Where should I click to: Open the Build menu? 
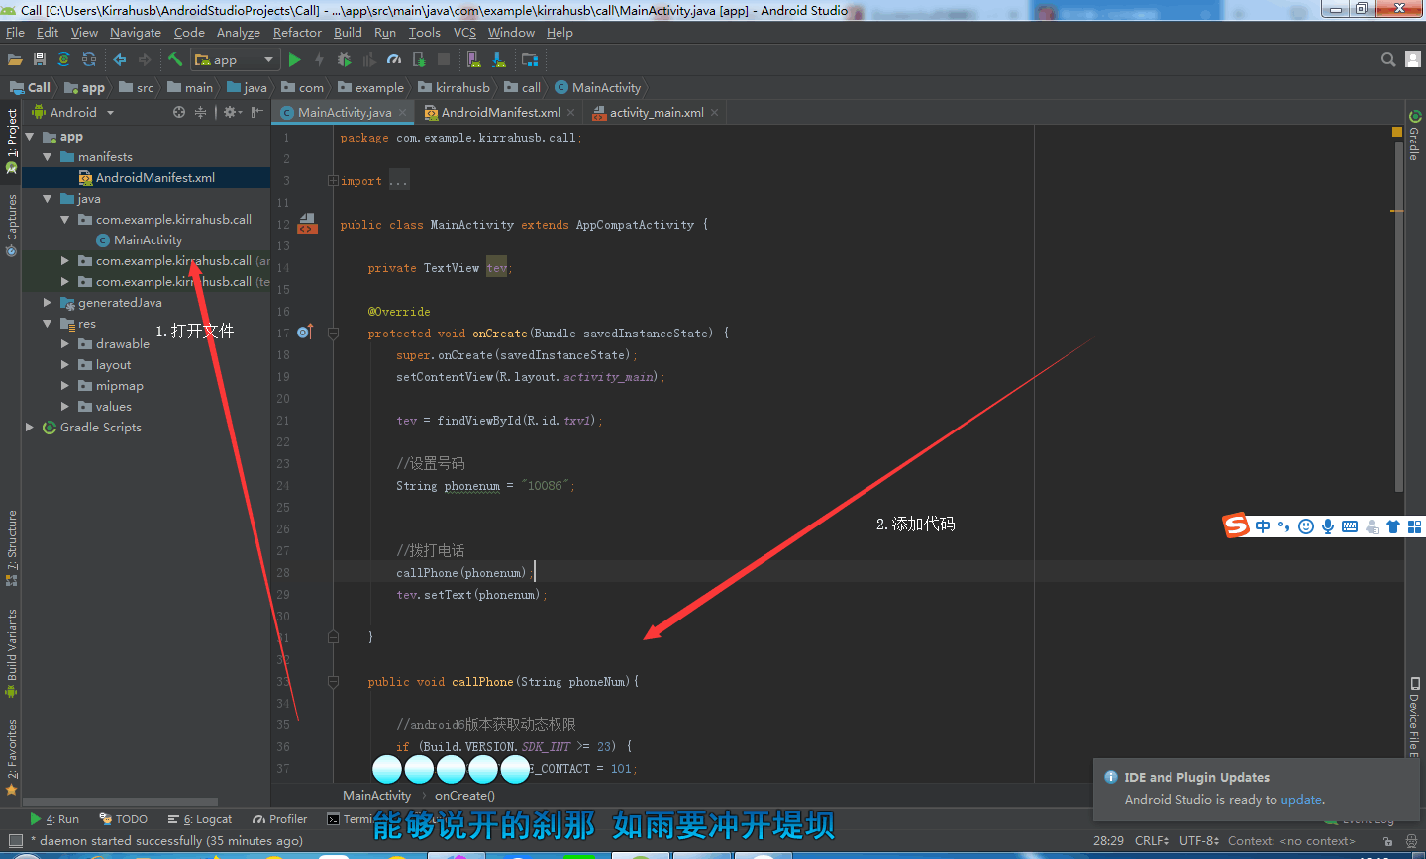[x=348, y=33]
